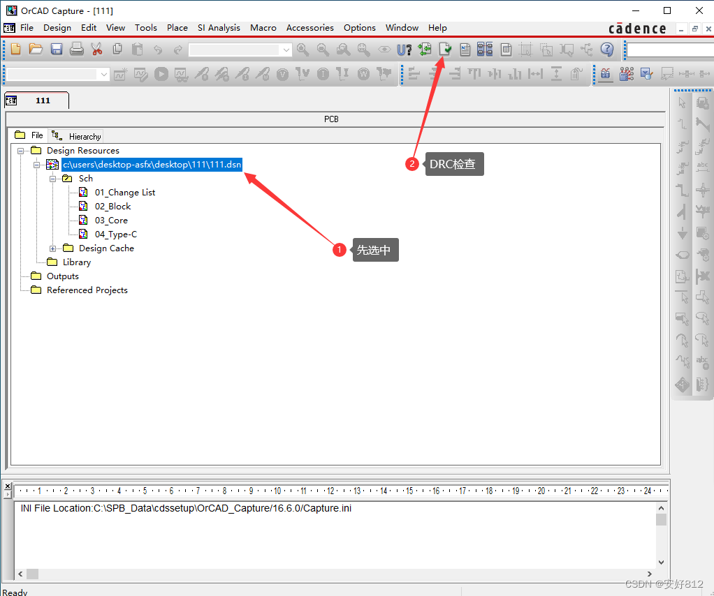
Task: Select the 03_Core schematic page
Action: [x=111, y=221]
